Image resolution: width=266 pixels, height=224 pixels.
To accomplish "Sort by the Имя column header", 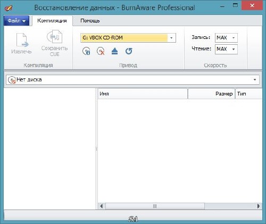I will pos(143,94).
